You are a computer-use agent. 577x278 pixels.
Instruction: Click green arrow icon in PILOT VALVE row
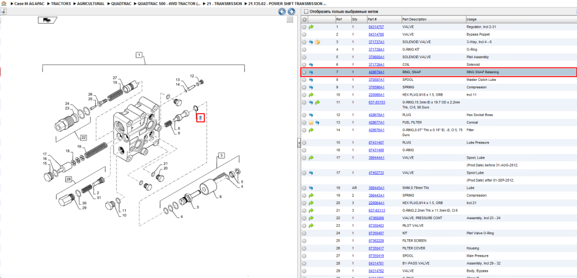311,226
